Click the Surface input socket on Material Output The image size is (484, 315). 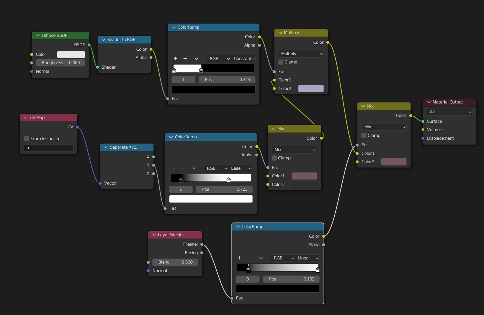click(423, 121)
